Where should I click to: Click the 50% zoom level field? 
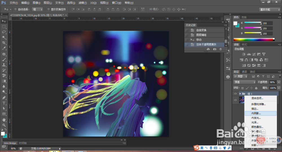tap(13, 149)
